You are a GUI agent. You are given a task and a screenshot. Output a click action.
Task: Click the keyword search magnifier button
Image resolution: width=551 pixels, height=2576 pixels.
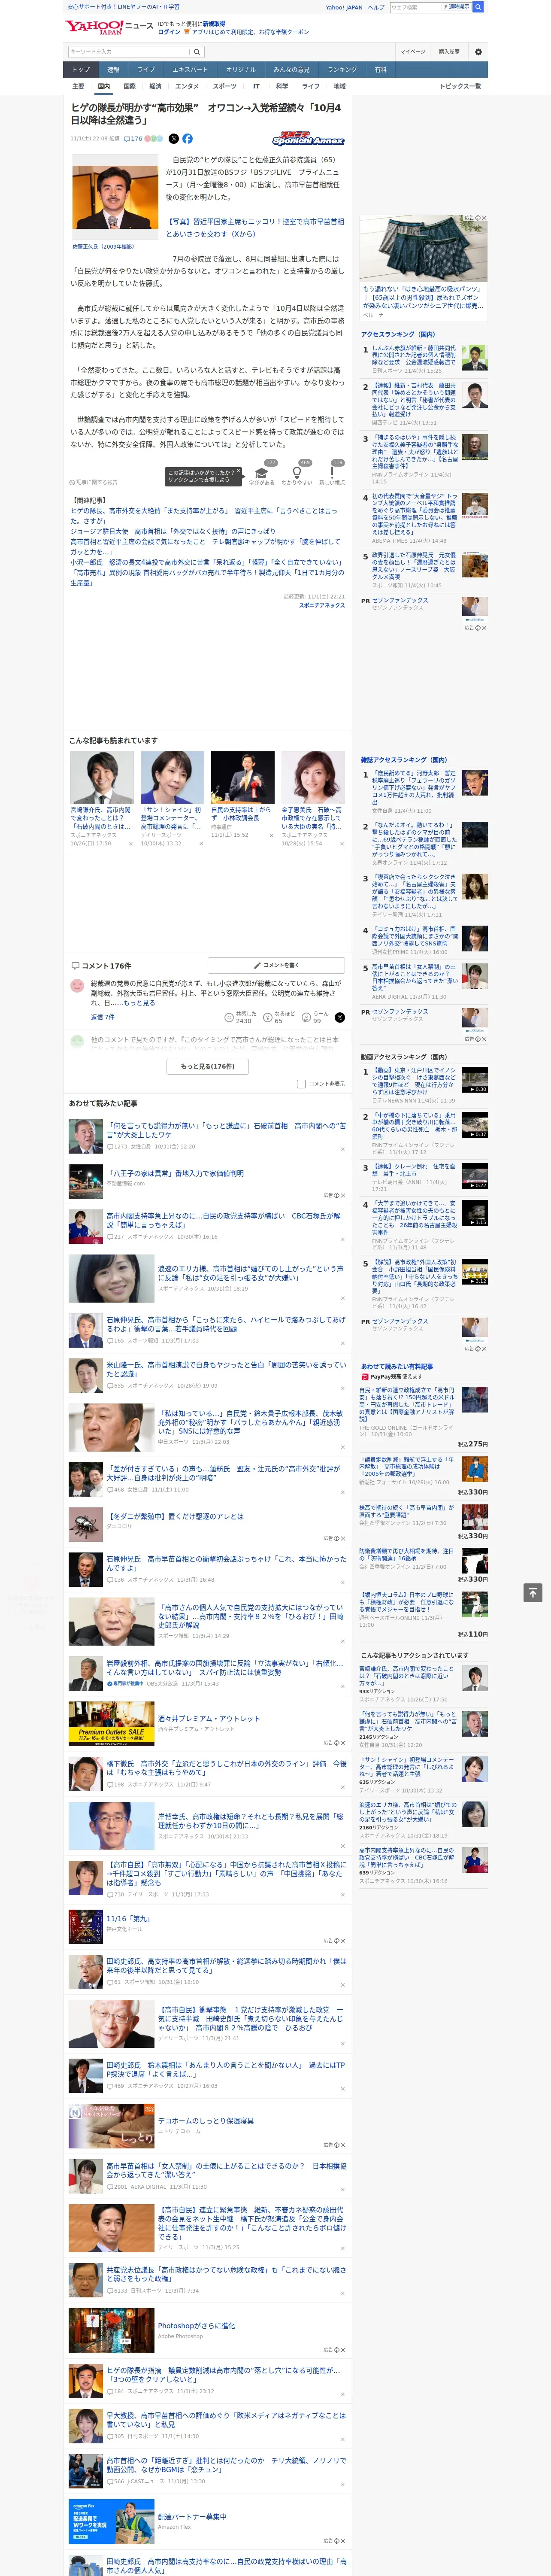tap(197, 52)
